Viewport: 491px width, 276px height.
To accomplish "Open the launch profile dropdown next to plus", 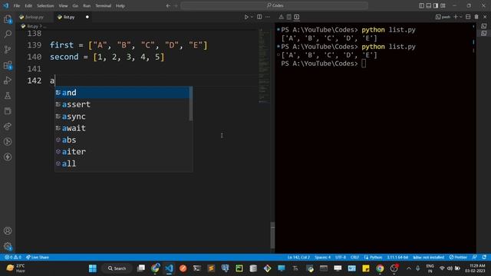I will (x=460, y=17).
